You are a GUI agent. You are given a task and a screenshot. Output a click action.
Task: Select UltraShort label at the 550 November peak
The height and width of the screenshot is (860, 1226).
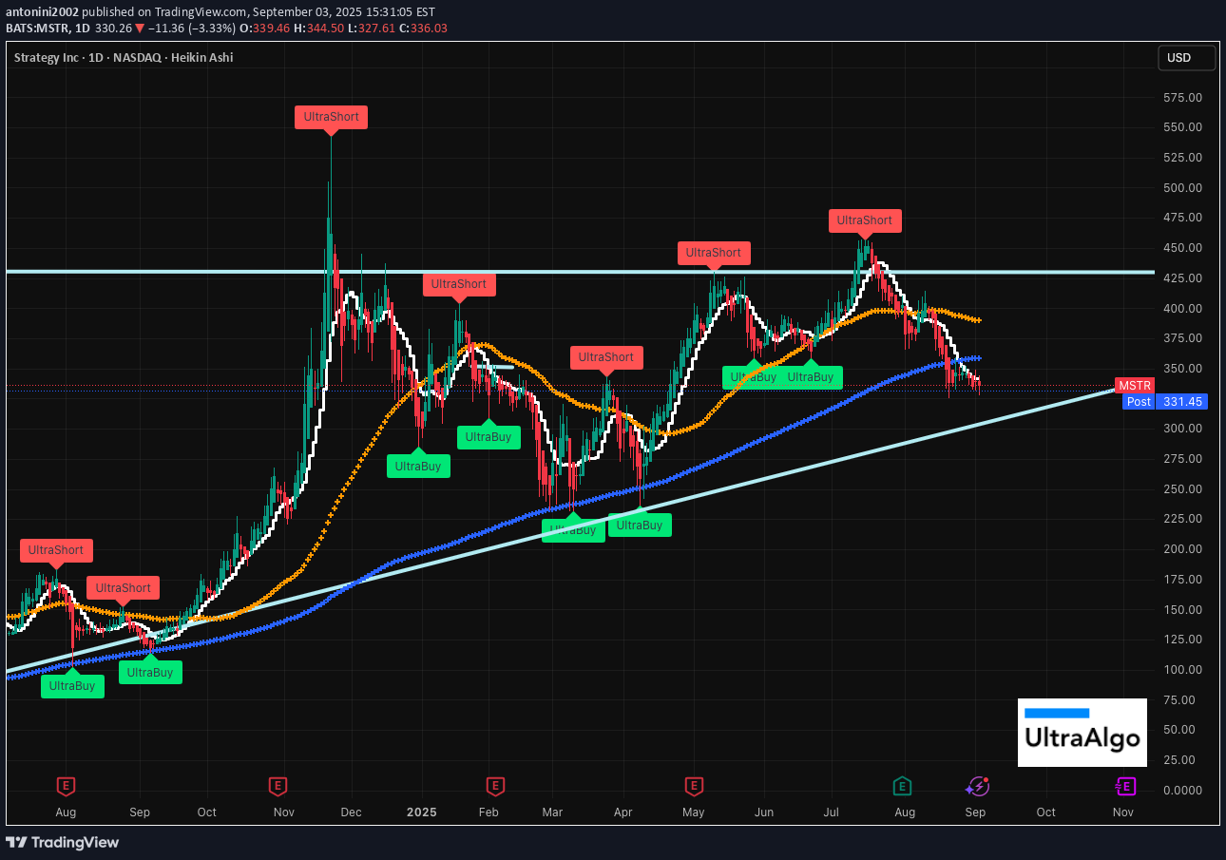[x=331, y=117]
